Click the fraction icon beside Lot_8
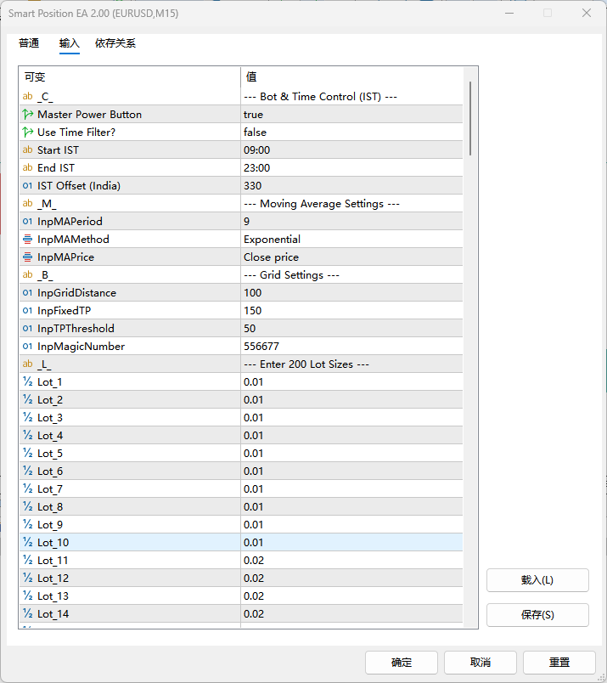 pyautogui.click(x=27, y=507)
